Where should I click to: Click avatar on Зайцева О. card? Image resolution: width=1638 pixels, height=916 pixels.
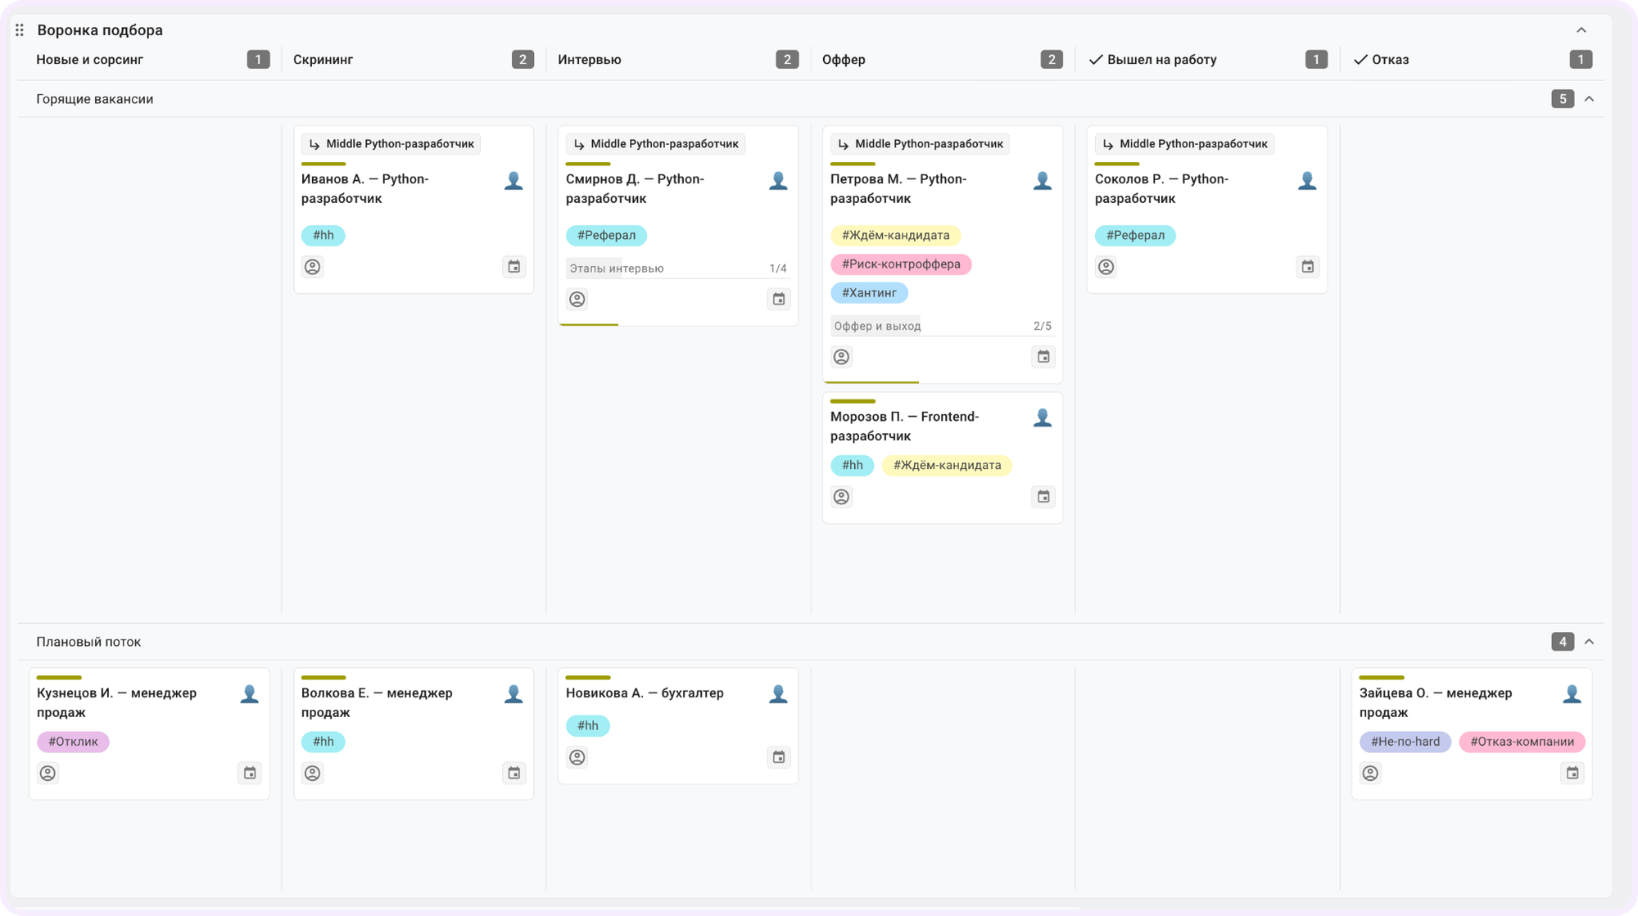click(1572, 694)
